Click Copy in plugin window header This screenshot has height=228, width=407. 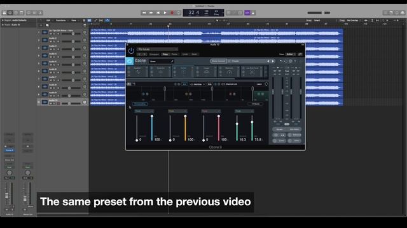pos(165,54)
